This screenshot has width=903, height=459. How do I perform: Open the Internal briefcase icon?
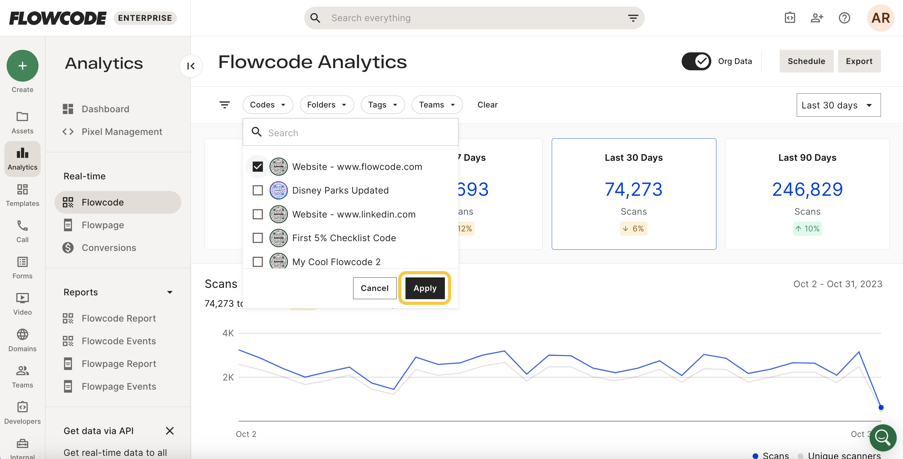click(22, 443)
